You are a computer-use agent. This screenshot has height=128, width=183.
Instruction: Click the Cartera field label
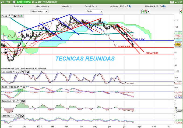point(17,6)
